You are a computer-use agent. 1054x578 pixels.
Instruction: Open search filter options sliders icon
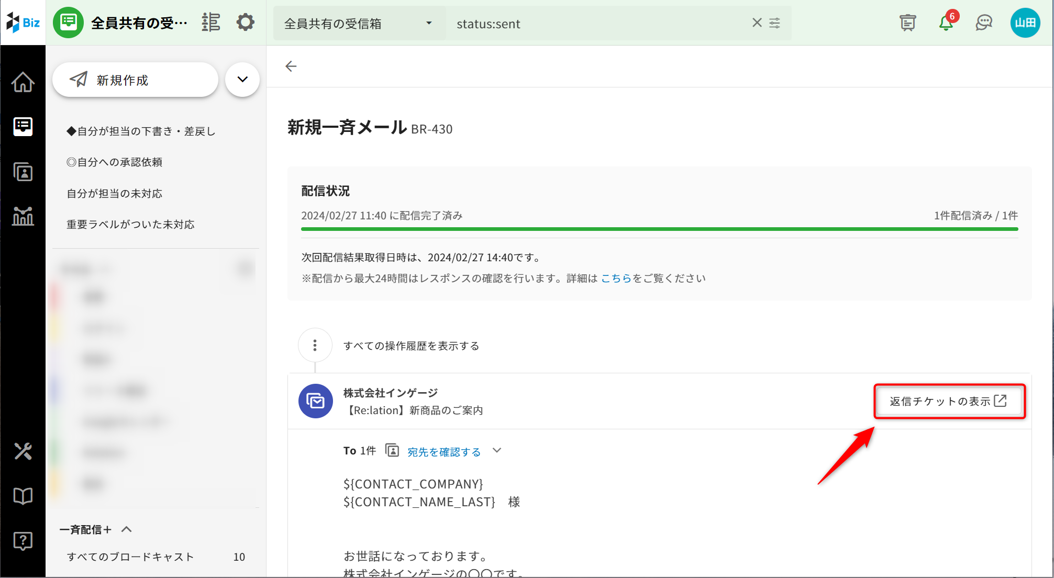tap(774, 23)
